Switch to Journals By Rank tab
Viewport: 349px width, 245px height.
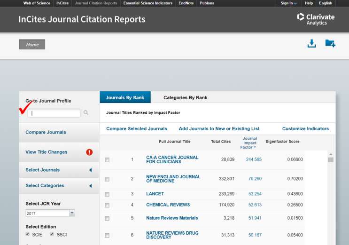tap(125, 97)
